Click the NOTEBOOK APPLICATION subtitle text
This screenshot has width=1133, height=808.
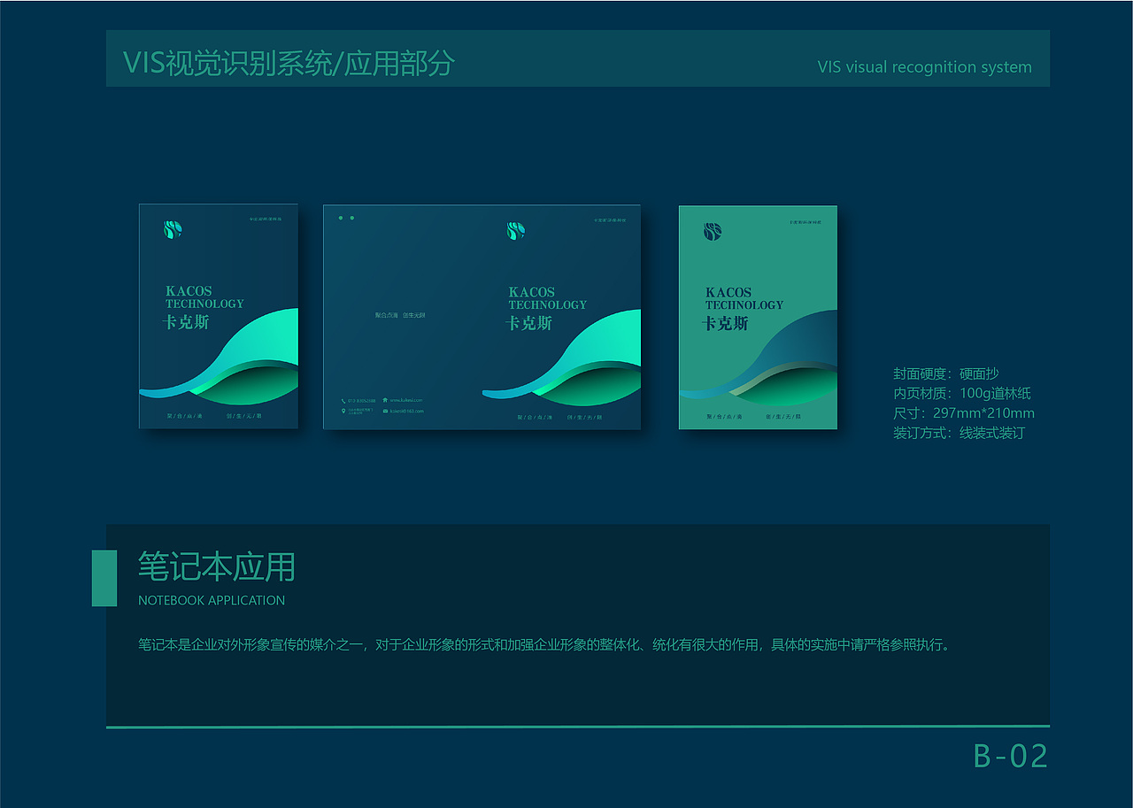[x=211, y=600]
